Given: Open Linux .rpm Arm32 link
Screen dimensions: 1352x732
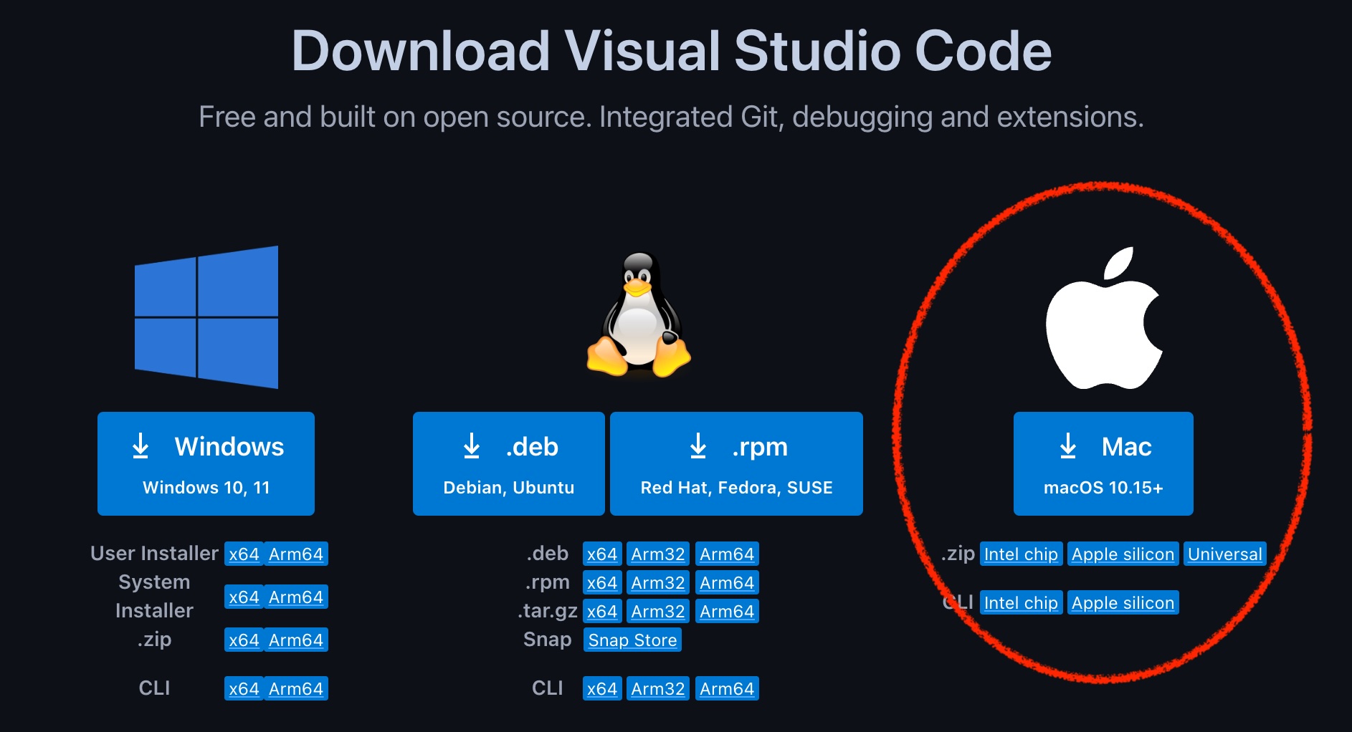Looking at the screenshot, I should (658, 582).
